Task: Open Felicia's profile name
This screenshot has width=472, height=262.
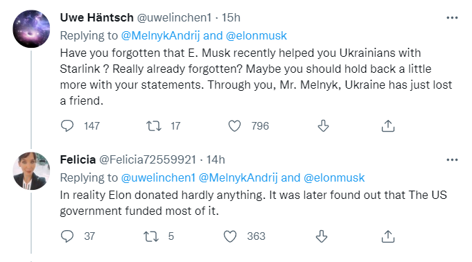Action: [x=78, y=159]
